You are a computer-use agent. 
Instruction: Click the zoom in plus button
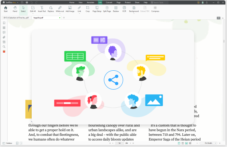coord(220,143)
